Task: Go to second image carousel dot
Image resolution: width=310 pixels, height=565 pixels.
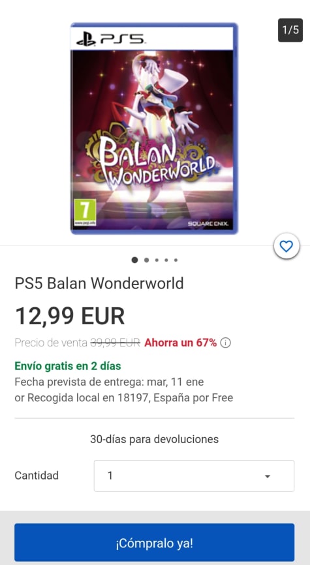Action: click(146, 260)
